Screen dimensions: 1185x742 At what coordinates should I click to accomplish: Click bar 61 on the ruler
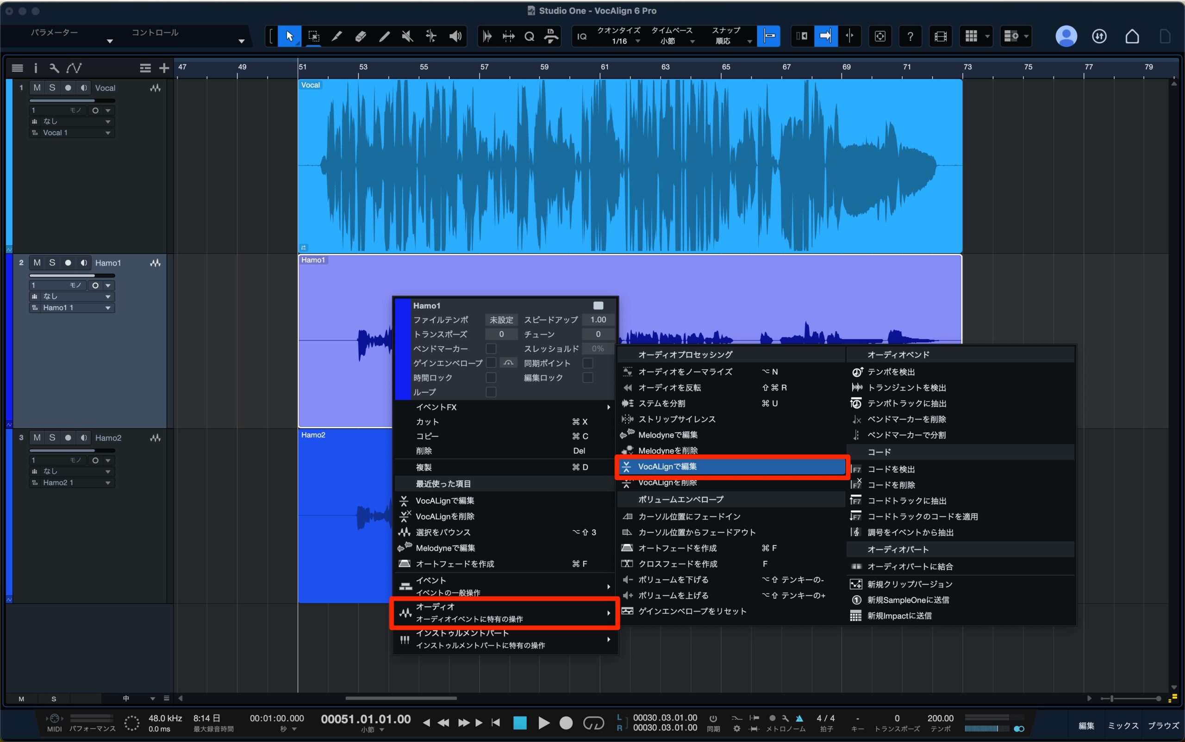pyautogui.click(x=605, y=67)
